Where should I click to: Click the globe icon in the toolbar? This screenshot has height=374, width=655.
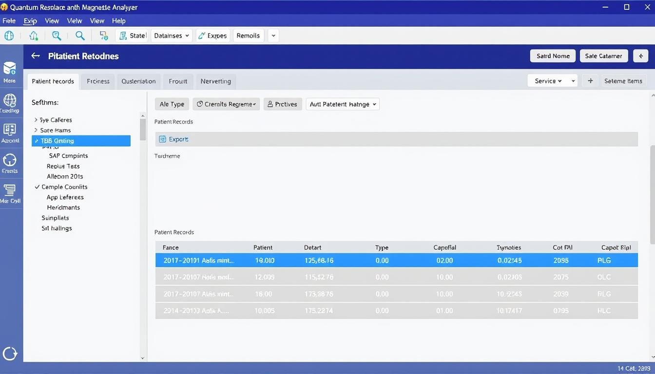click(x=9, y=36)
